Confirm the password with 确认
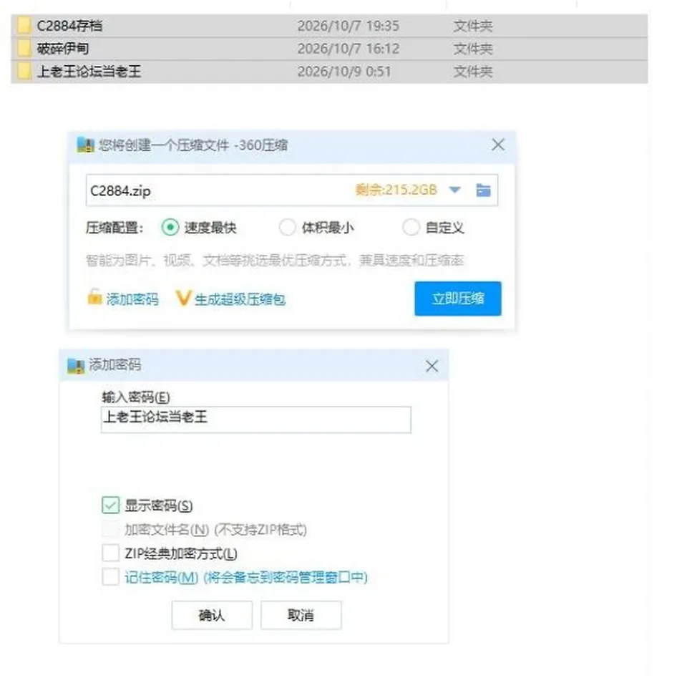Viewport: 687px width, 683px height. (212, 615)
